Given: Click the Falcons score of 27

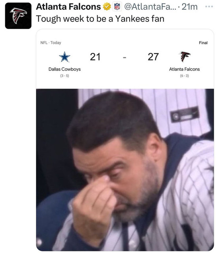Looking at the screenshot, I should (x=153, y=57).
